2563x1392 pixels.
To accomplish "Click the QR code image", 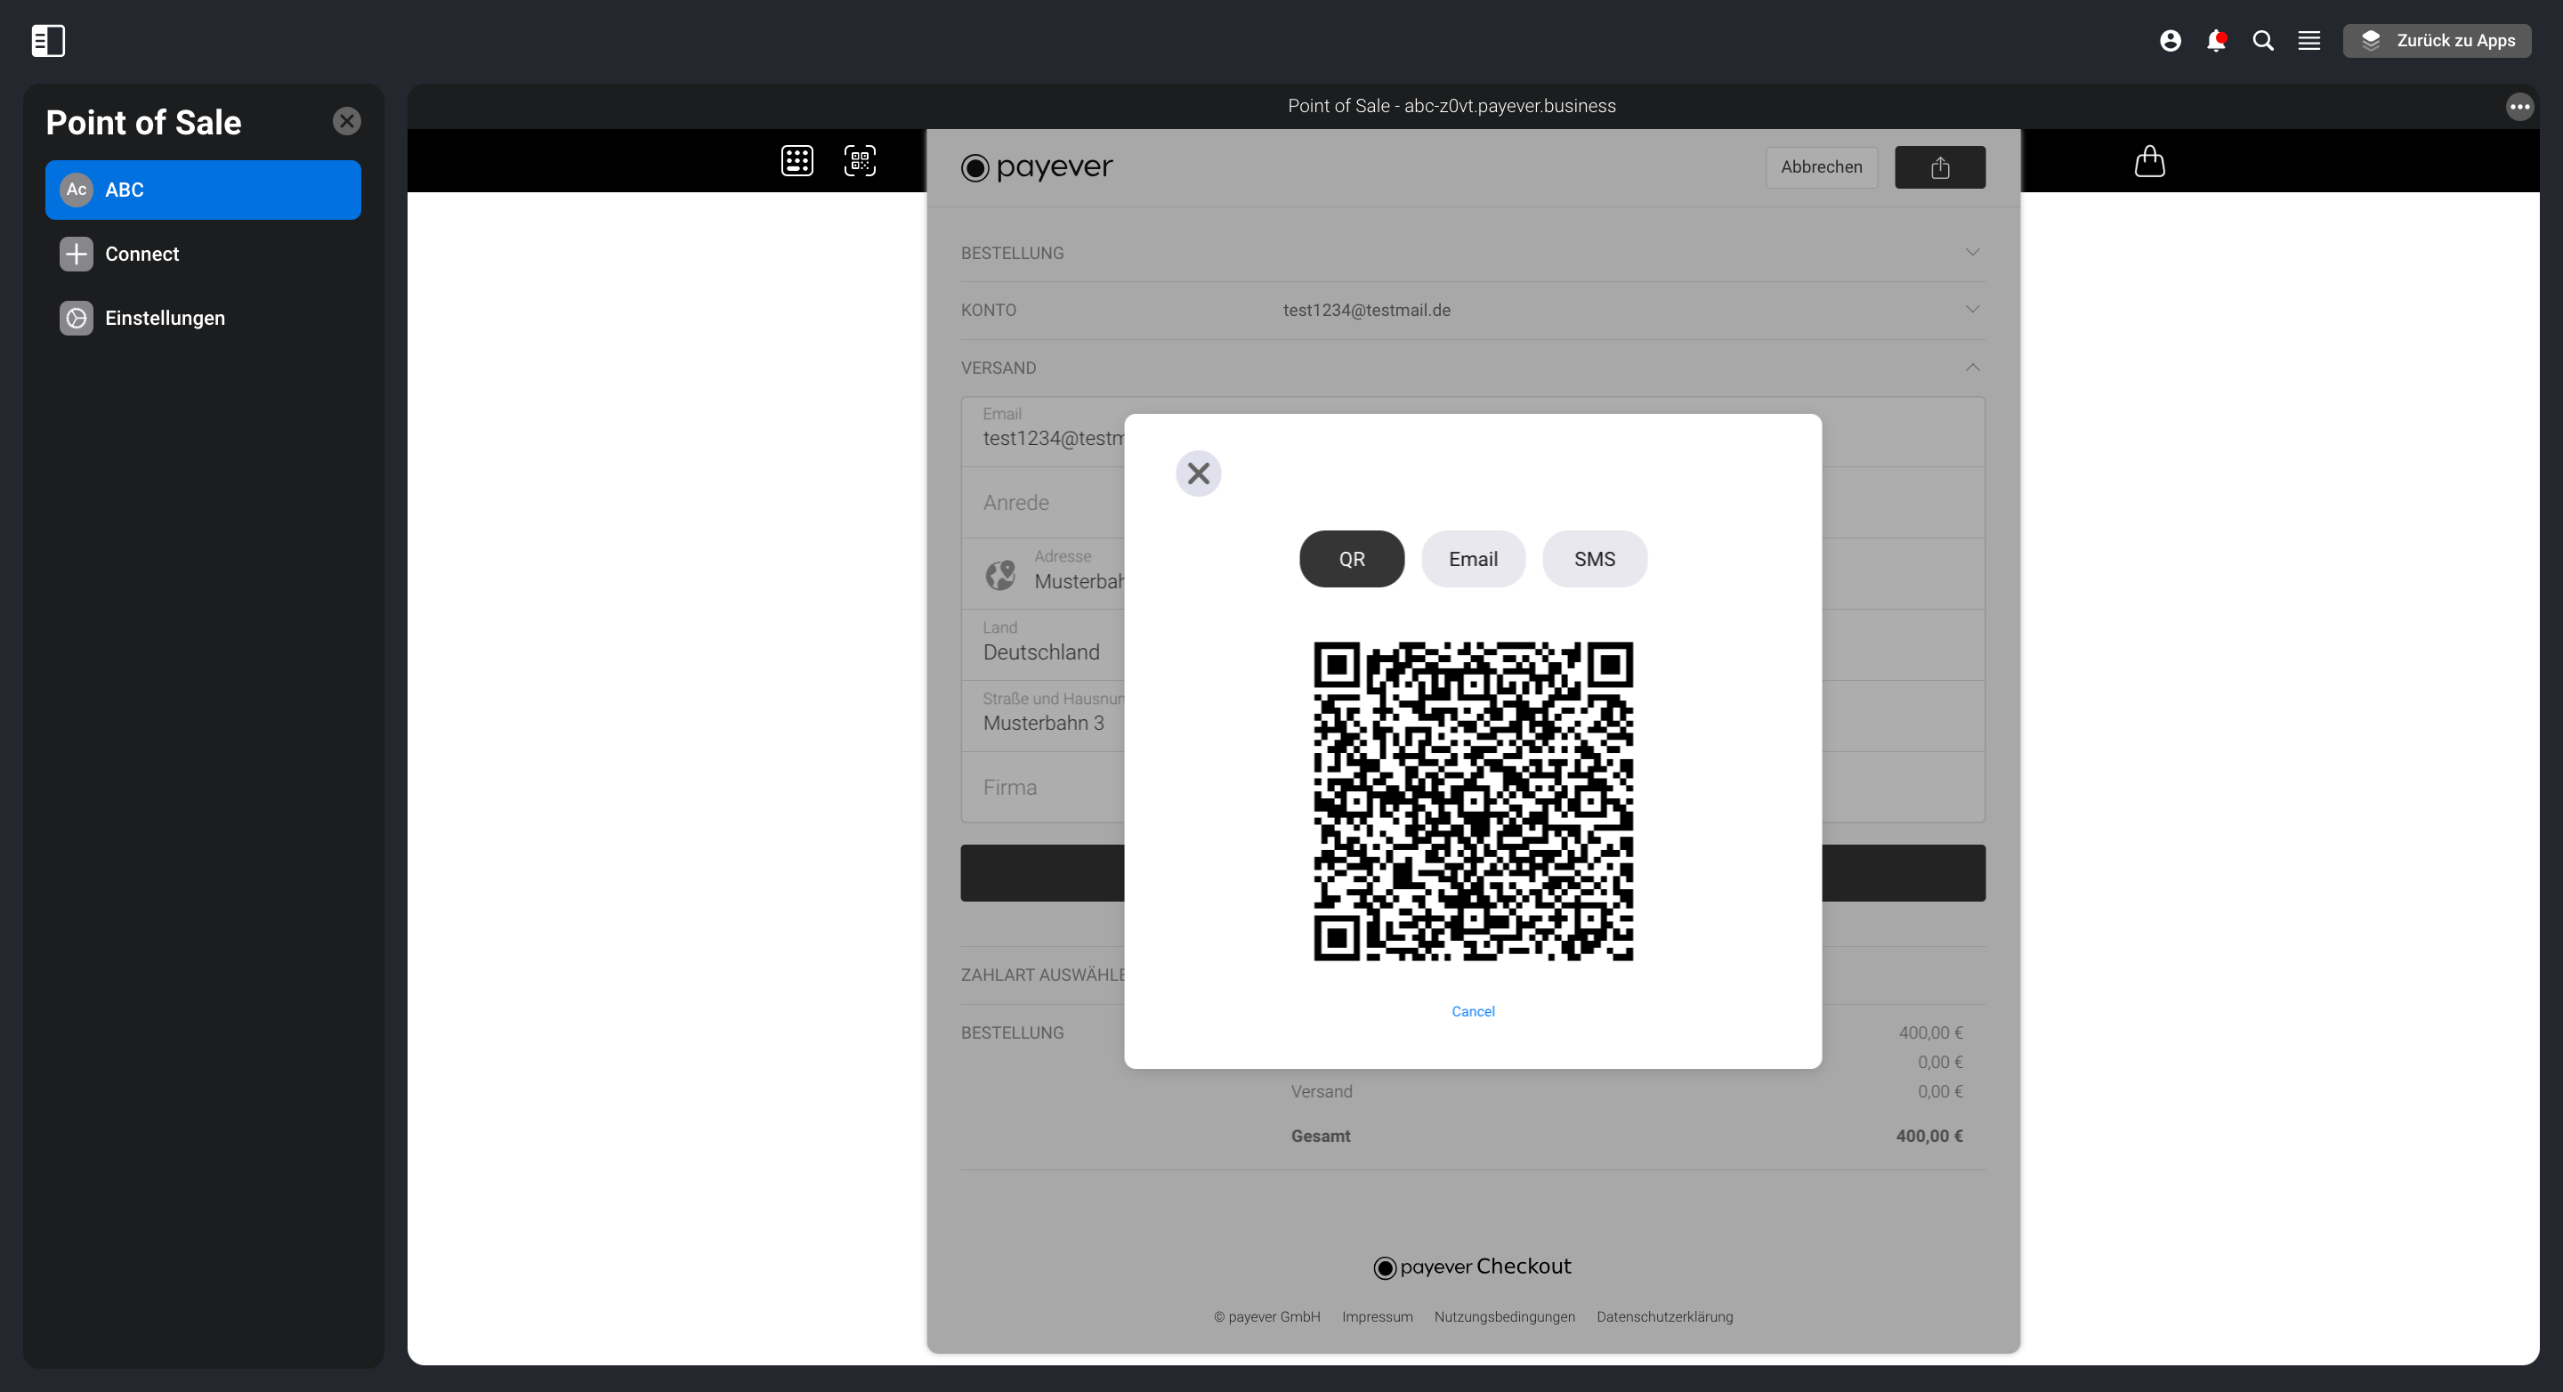I will pyautogui.click(x=1473, y=802).
